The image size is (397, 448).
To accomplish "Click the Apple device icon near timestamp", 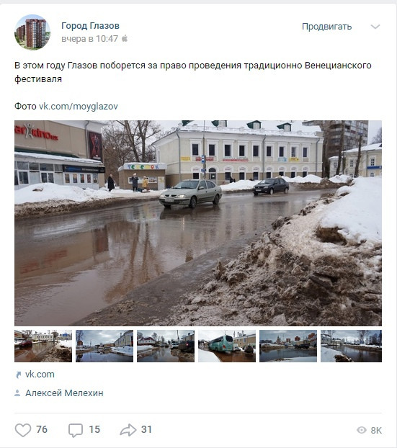I will coord(125,38).
